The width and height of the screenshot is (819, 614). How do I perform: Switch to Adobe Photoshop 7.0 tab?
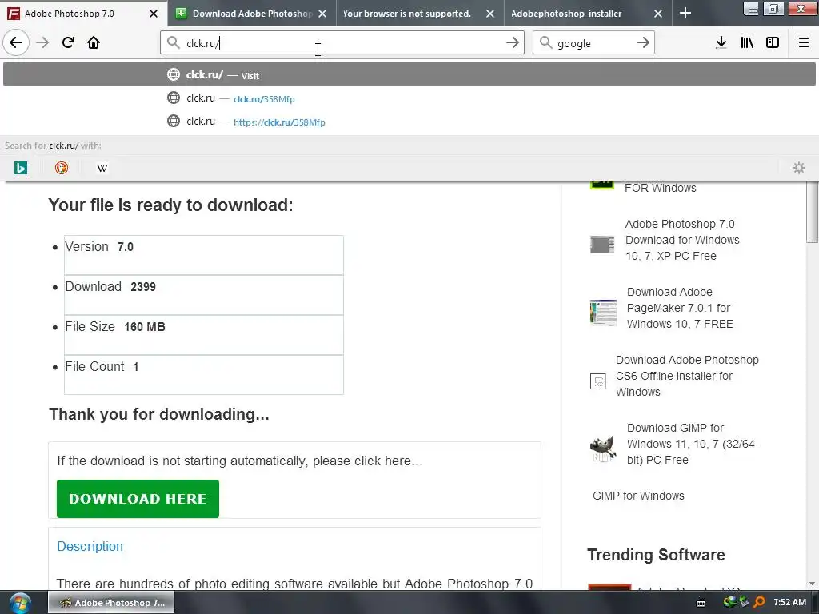click(83, 14)
